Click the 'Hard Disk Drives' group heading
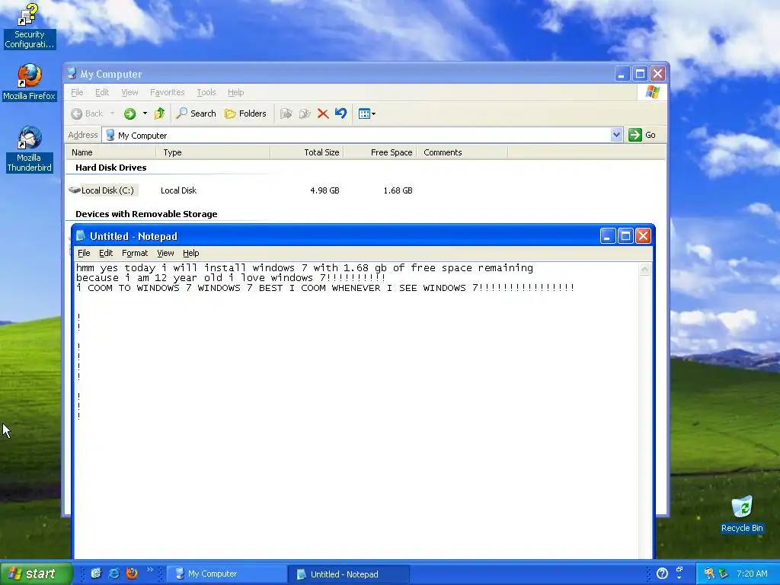 tap(111, 168)
